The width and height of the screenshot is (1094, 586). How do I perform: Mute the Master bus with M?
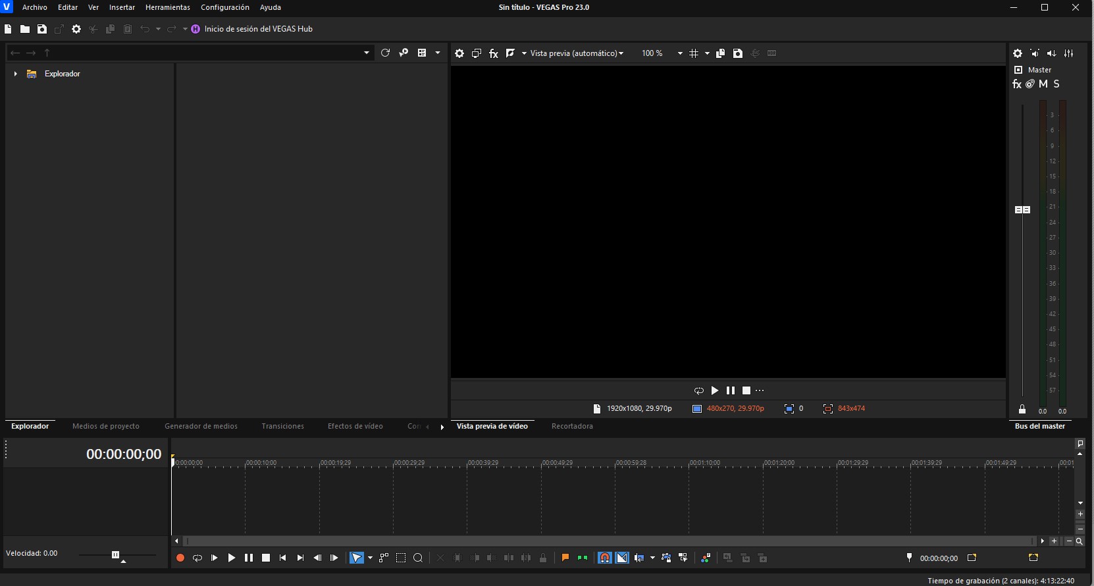tap(1043, 84)
